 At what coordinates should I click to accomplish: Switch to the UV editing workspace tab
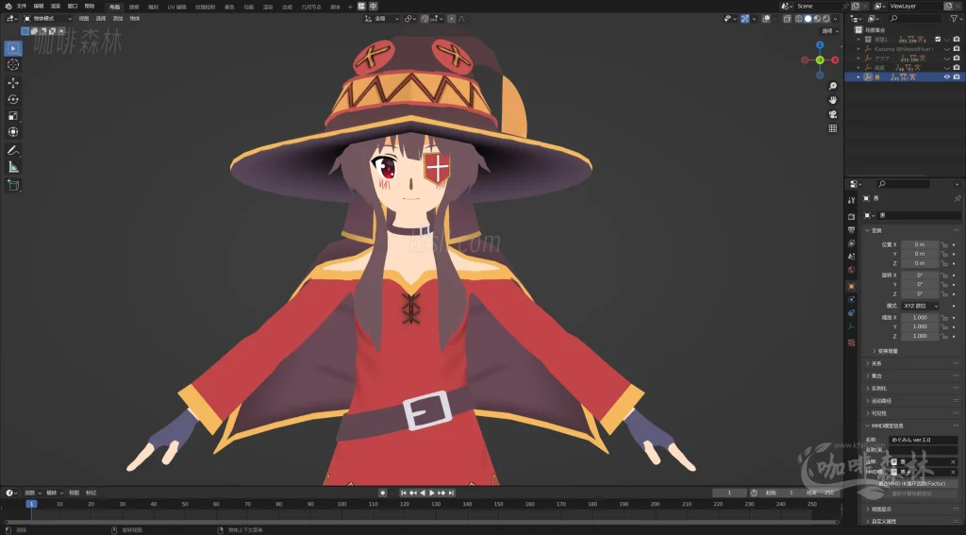[176, 7]
